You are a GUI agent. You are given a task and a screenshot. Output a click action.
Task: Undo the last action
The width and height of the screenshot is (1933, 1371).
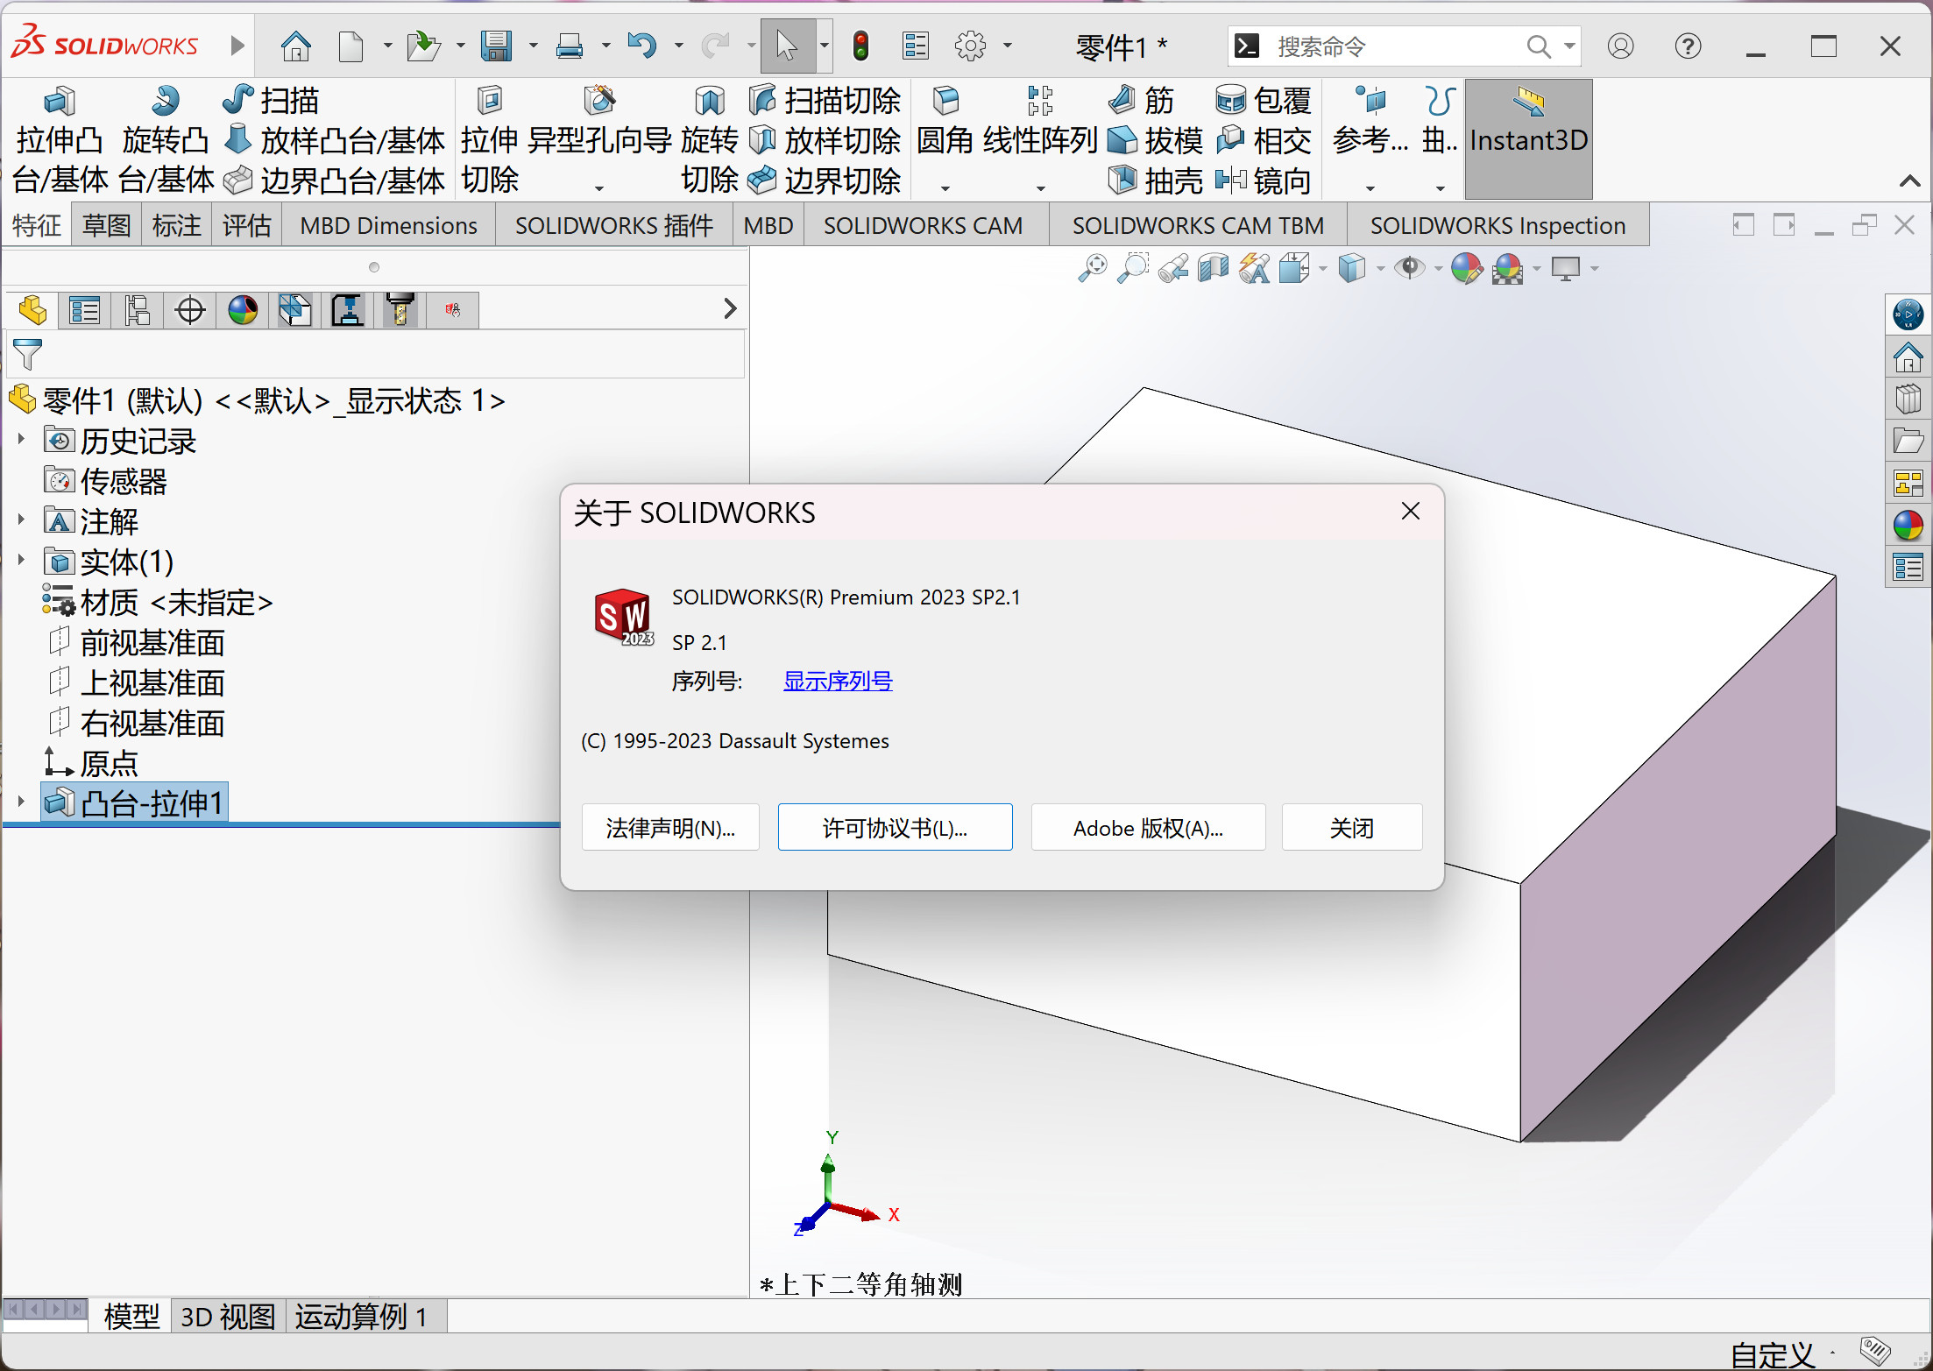(642, 46)
